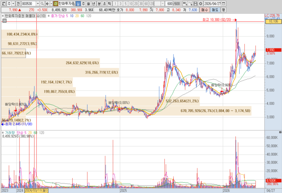Click square marker before 한화투자증권 매물대 label
This screenshot has width=282, height=193.
pyautogui.click(x=3, y=16)
